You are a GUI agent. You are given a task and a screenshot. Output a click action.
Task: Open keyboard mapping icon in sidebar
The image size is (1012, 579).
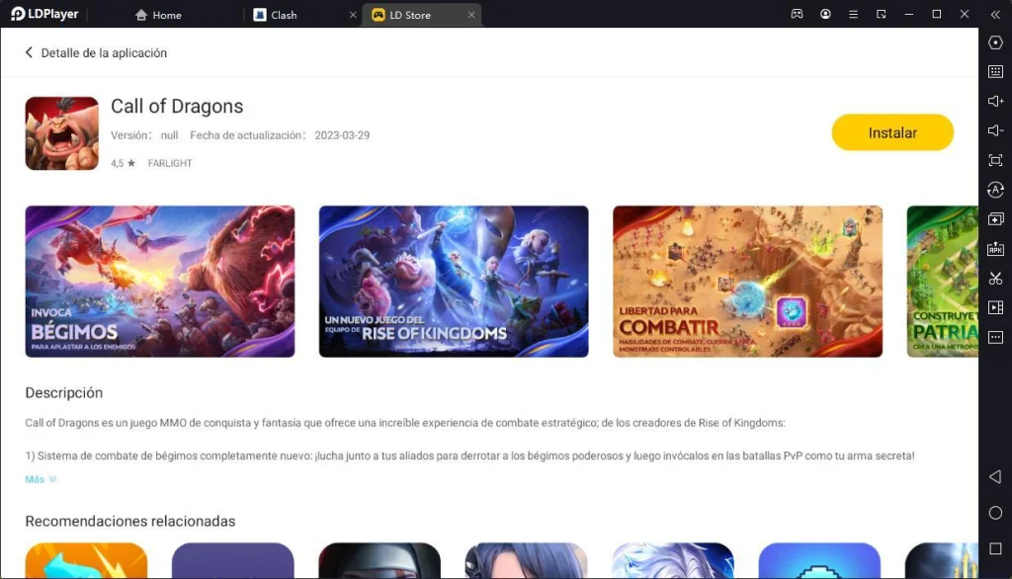tap(995, 72)
